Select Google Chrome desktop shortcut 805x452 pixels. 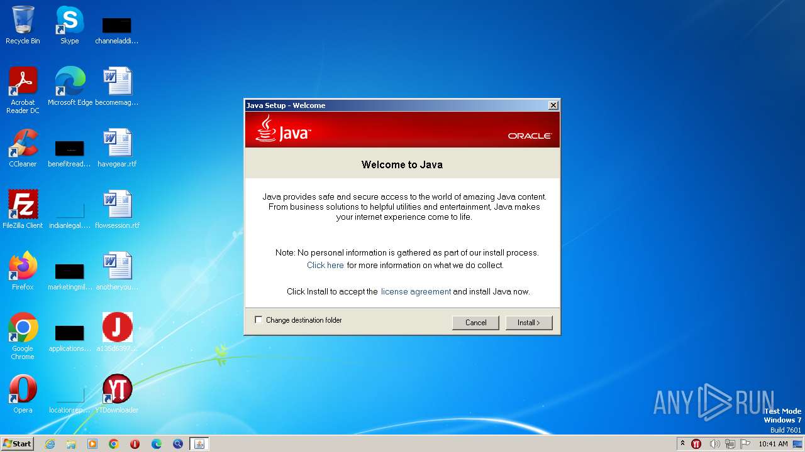coord(23,336)
